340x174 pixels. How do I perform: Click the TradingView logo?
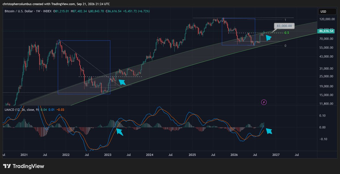coord(24,166)
